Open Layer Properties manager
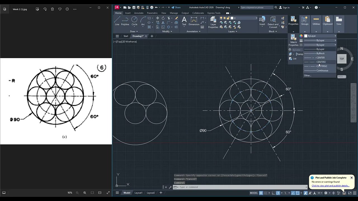The width and height of the screenshot is (358, 201). tap(213, 22)
